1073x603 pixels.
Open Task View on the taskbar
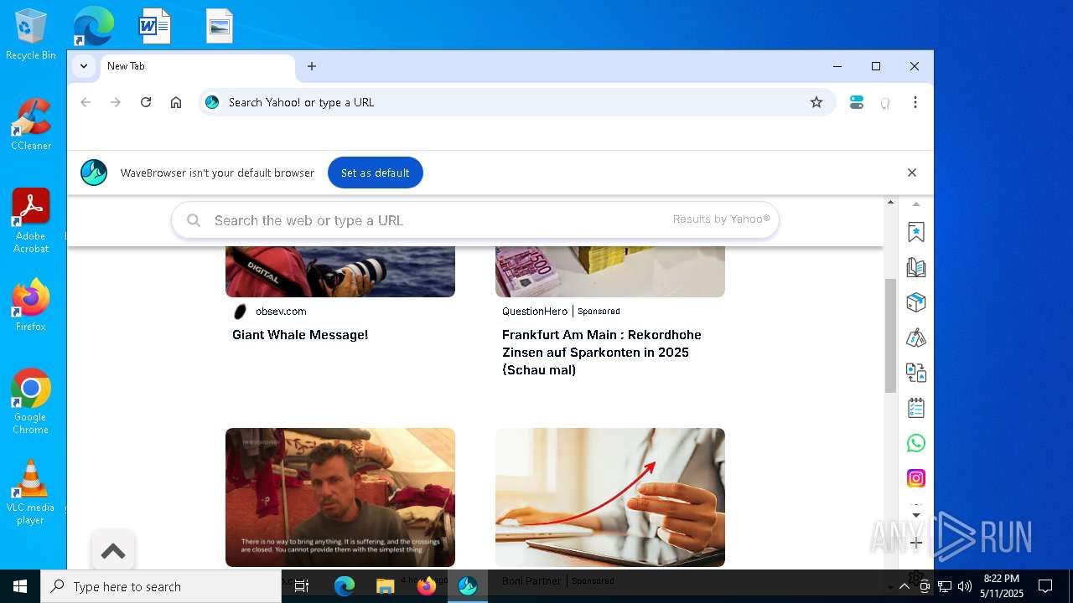[302, 586]
